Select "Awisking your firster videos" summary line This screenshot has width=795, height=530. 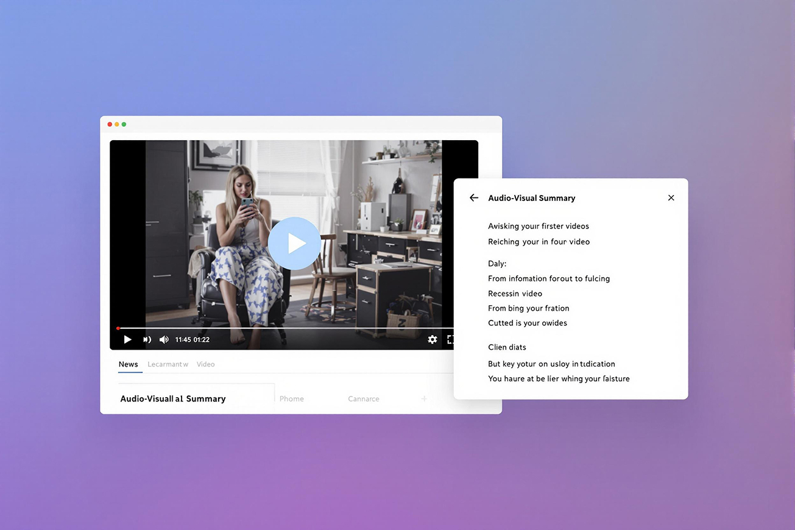coord(539,226)
